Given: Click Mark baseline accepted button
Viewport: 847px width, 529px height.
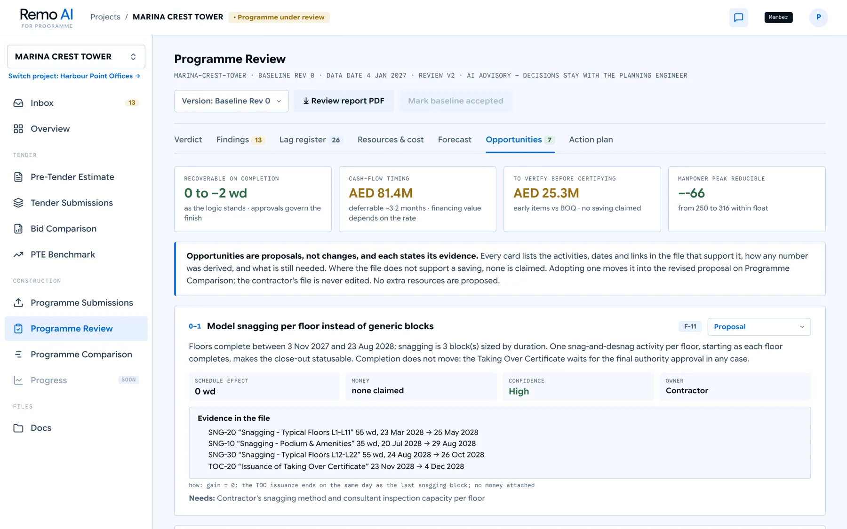Looking at the screenshot, I should (455, 101).
